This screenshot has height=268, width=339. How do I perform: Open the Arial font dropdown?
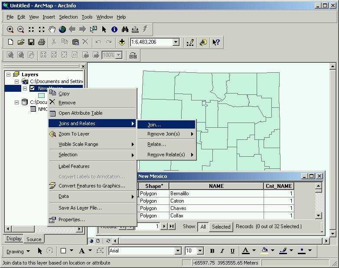tap(178, 251)
